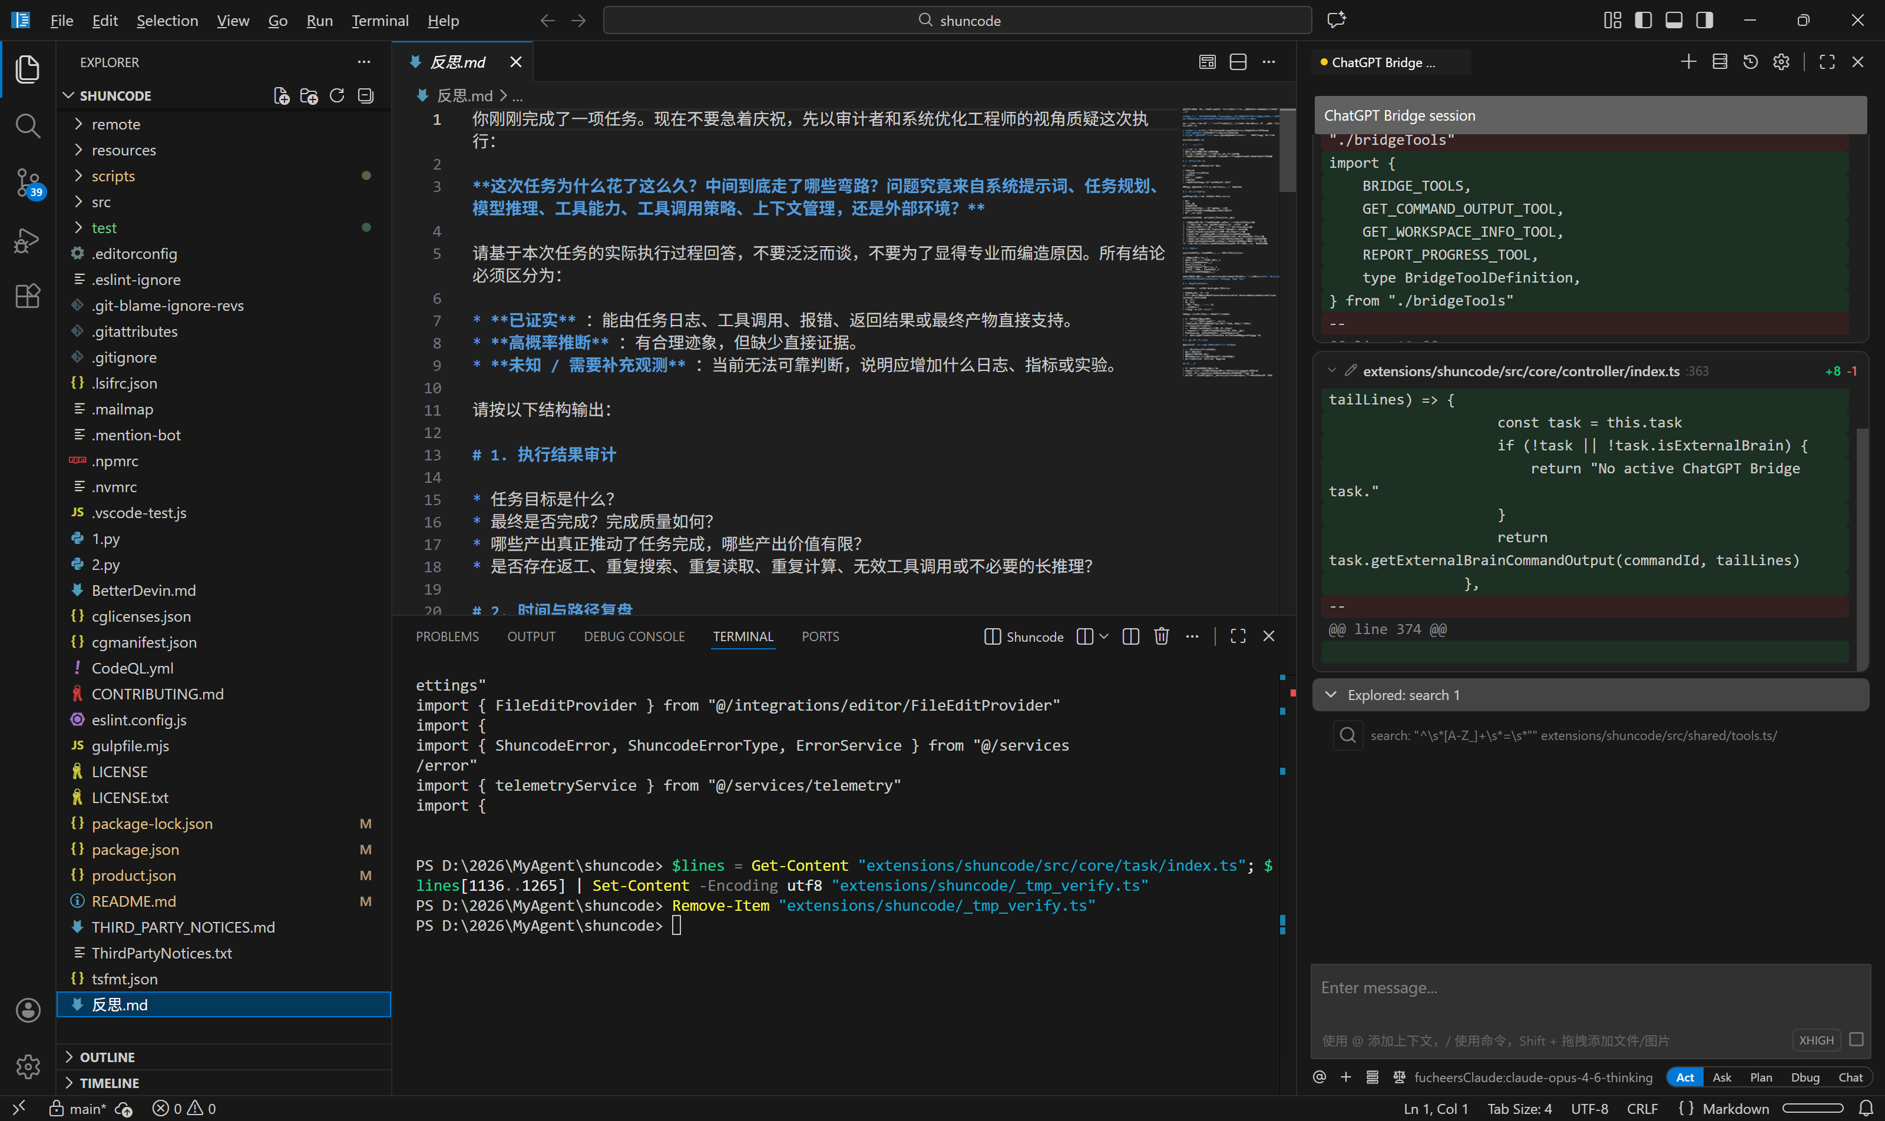1885x1121 pixels.
Task: Split the terminal panel
Action: click(1130, 637)
